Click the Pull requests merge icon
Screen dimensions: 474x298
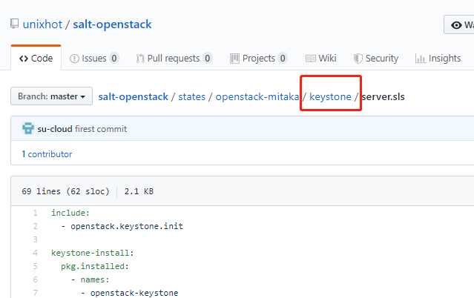[x=140, y=59]
